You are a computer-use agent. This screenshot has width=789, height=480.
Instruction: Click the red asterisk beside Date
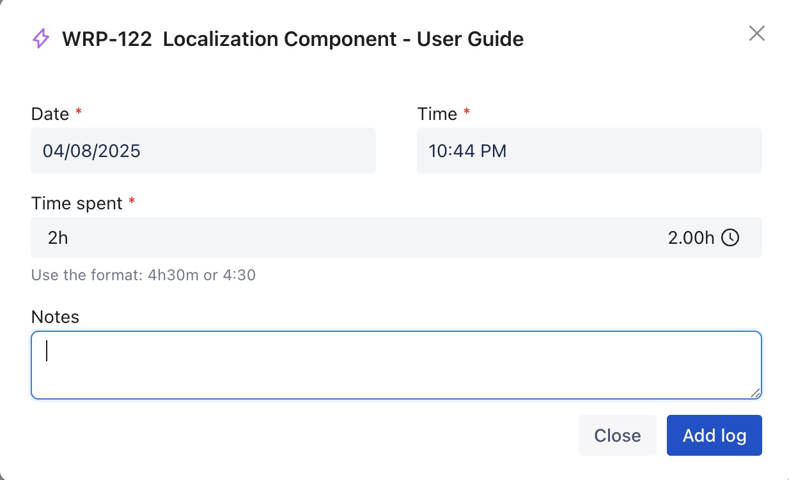(x=79, y=113)
